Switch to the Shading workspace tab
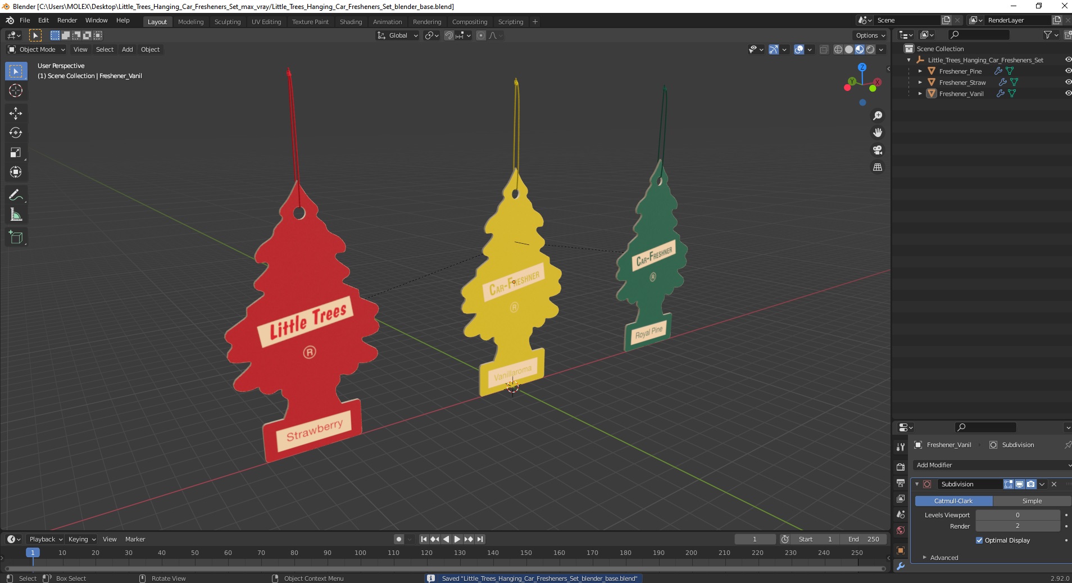The width and height of the screenshot is (1072, 583). [x=351, y=22]
